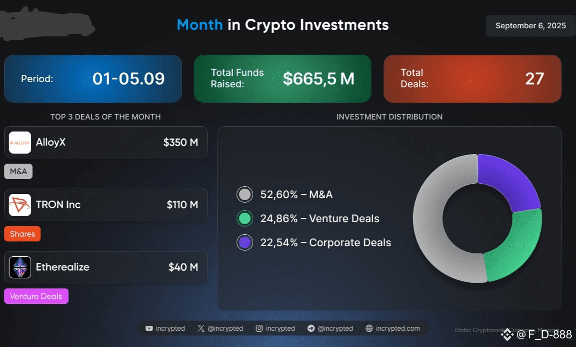
Task: Click the orange Shares tag
Action: 23,234
